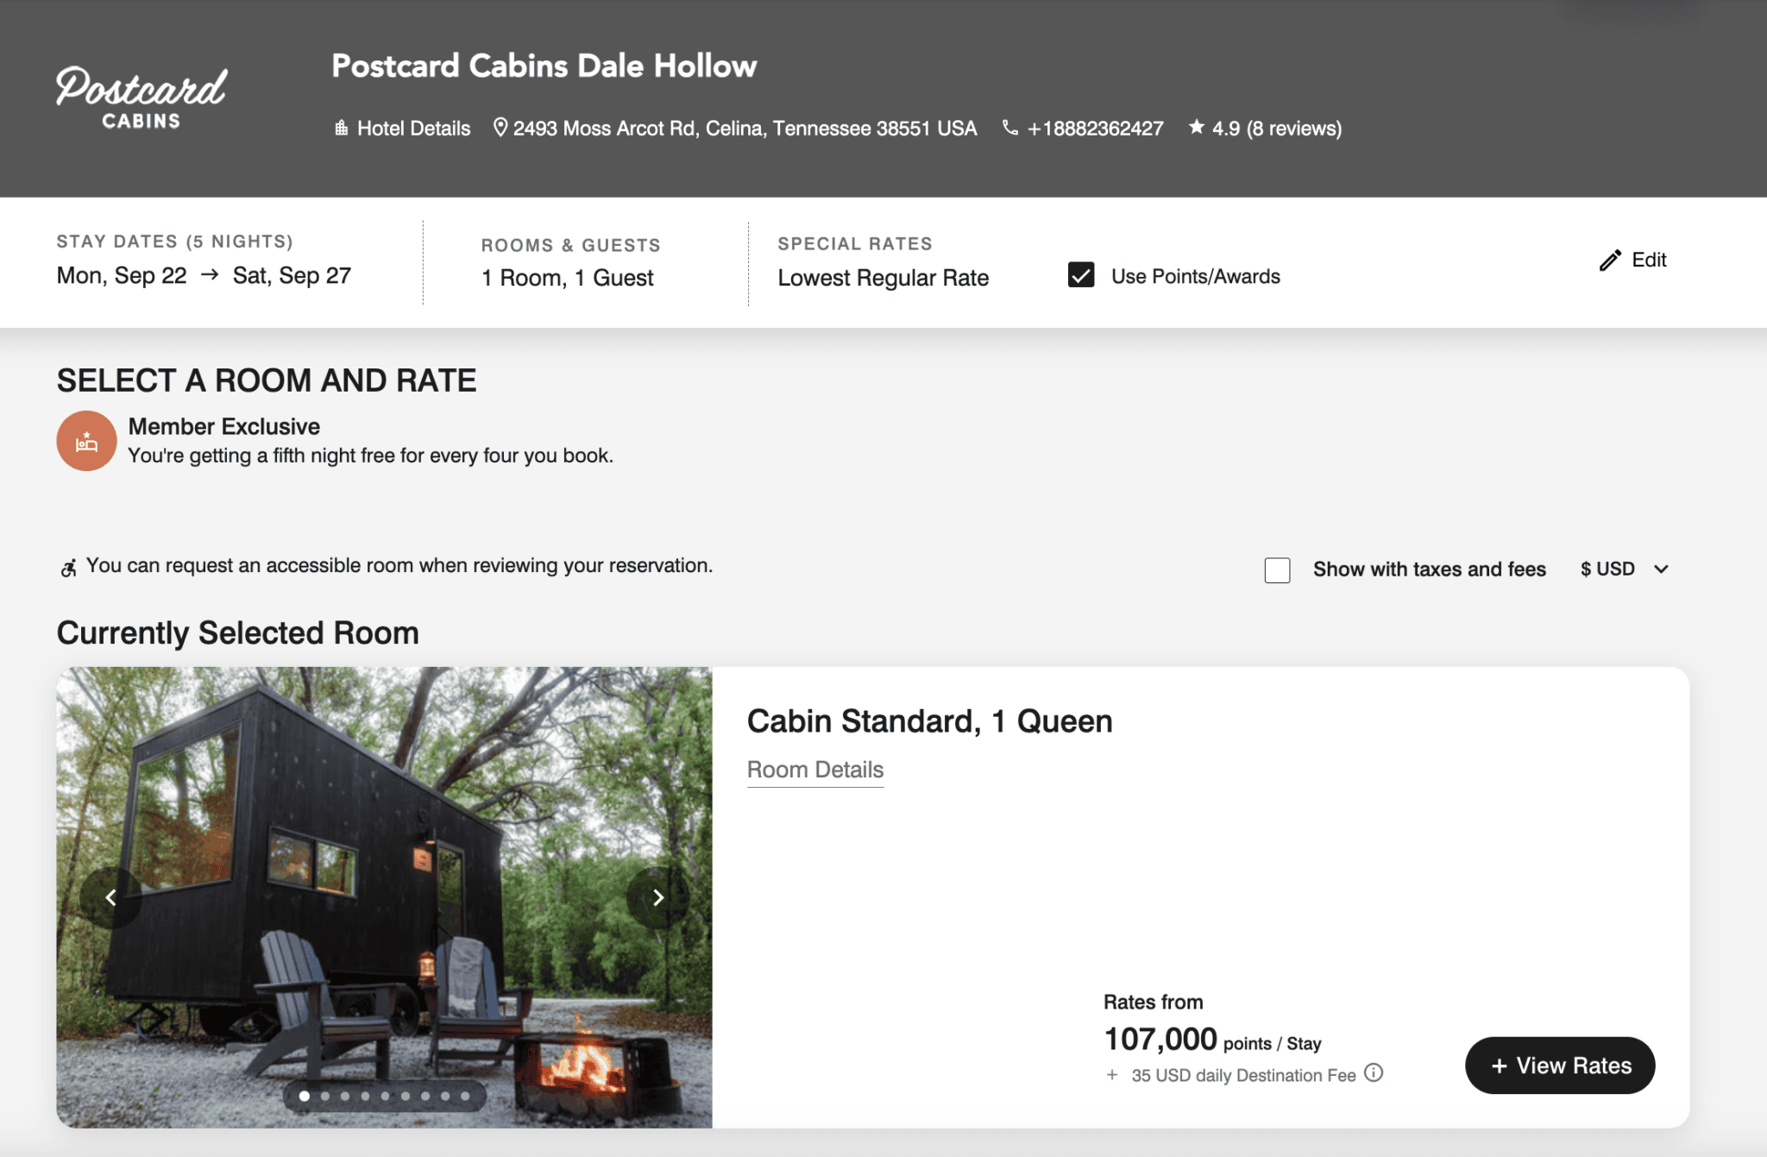
Task: Click the View Rates button
Action: [x=1559, y=1065]
